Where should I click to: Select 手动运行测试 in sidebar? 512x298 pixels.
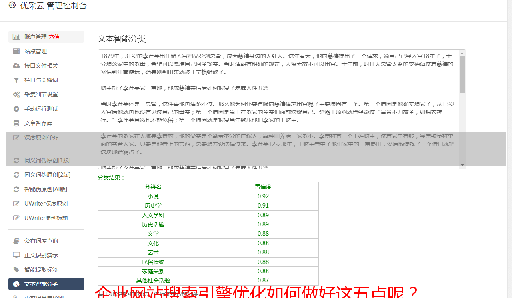tap(46, 109)
